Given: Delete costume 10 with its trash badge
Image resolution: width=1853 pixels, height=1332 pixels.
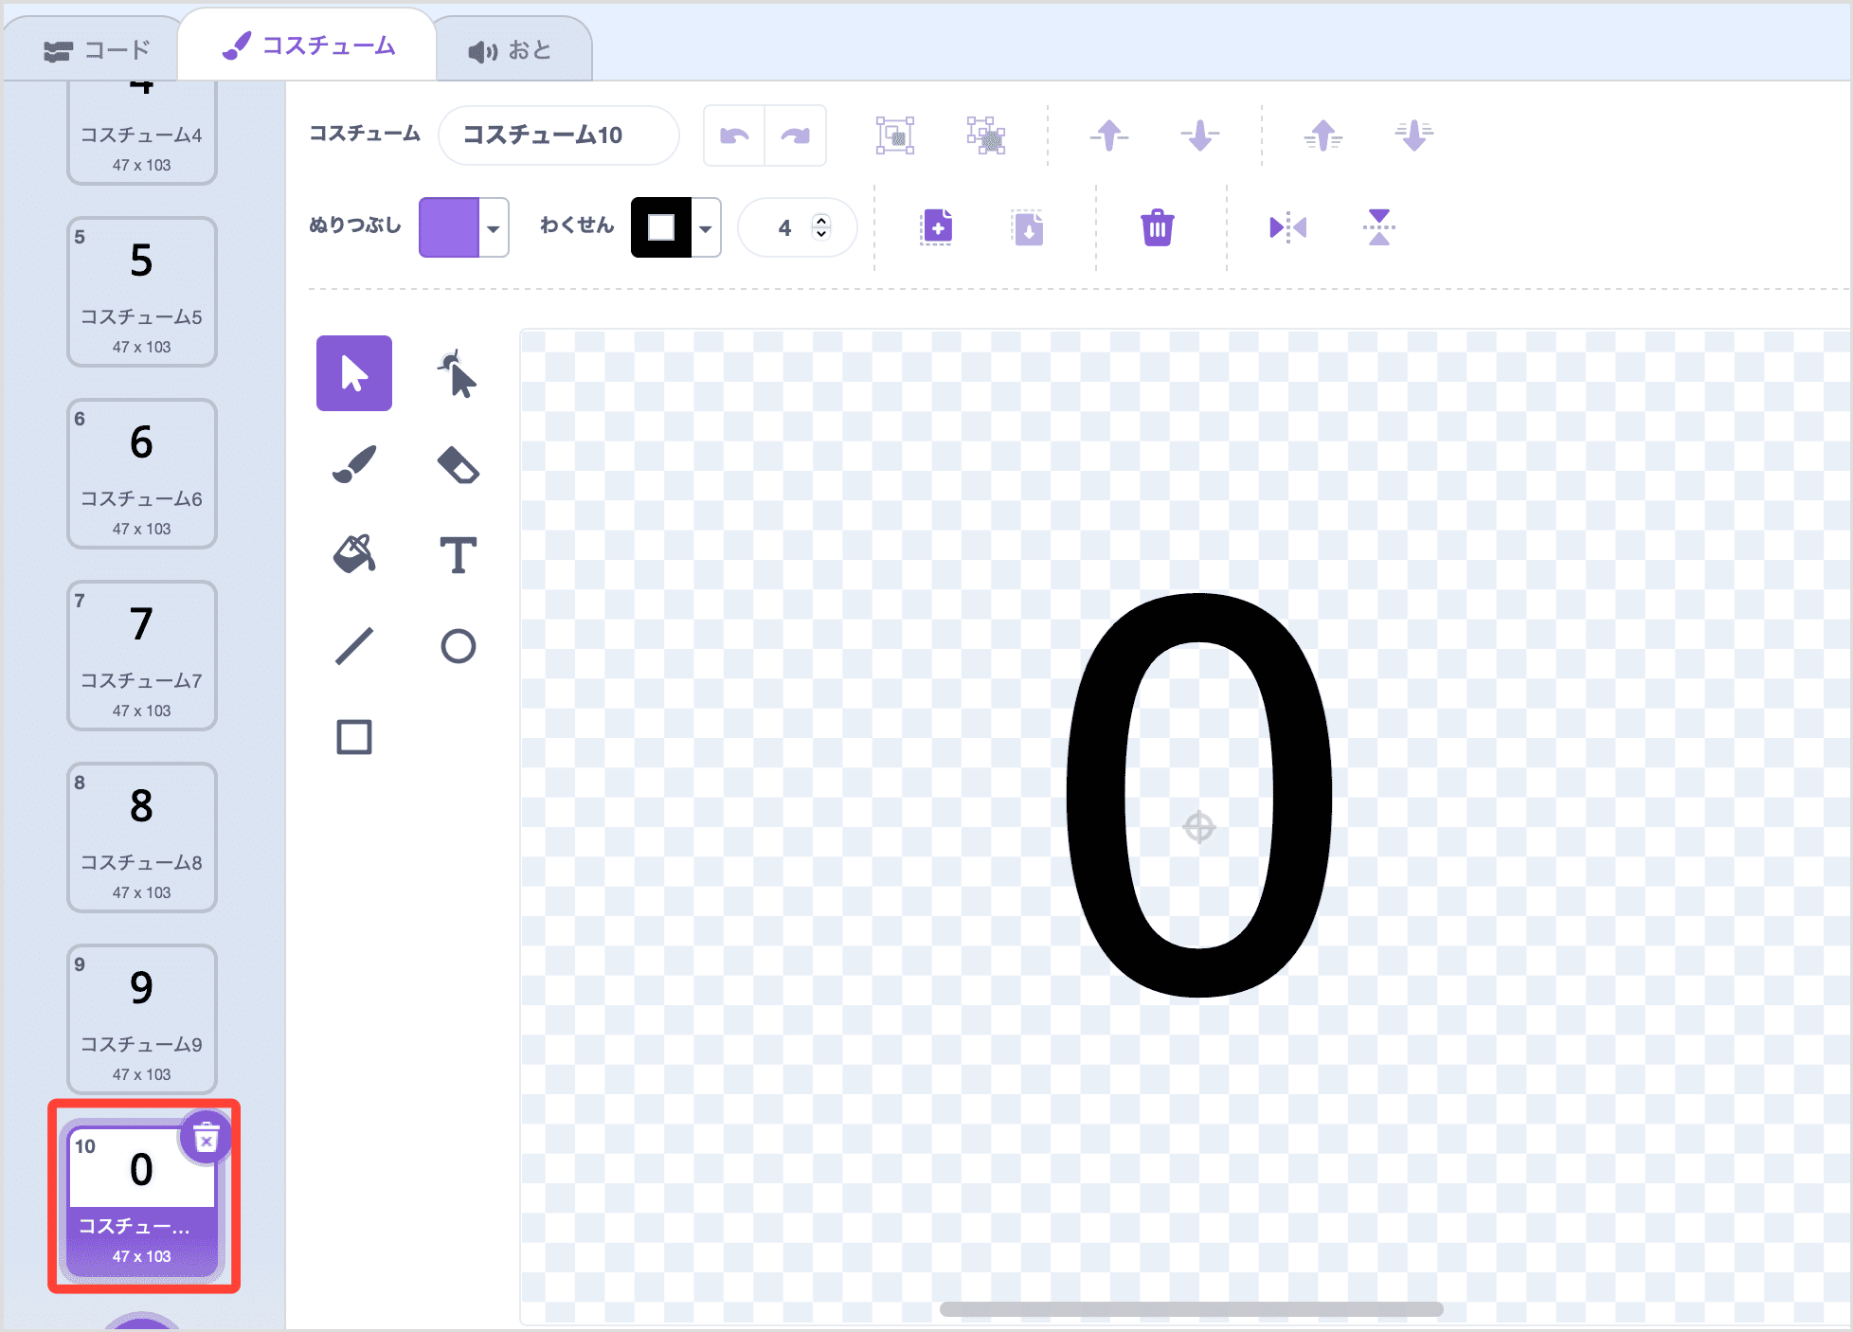Looking at the screenshot, I should 206,1138.
